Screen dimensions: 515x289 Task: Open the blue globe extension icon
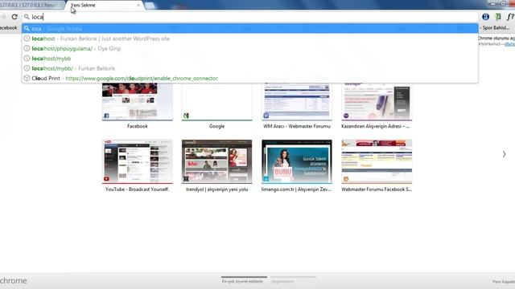pyautogui.click(x=485, y=17)
